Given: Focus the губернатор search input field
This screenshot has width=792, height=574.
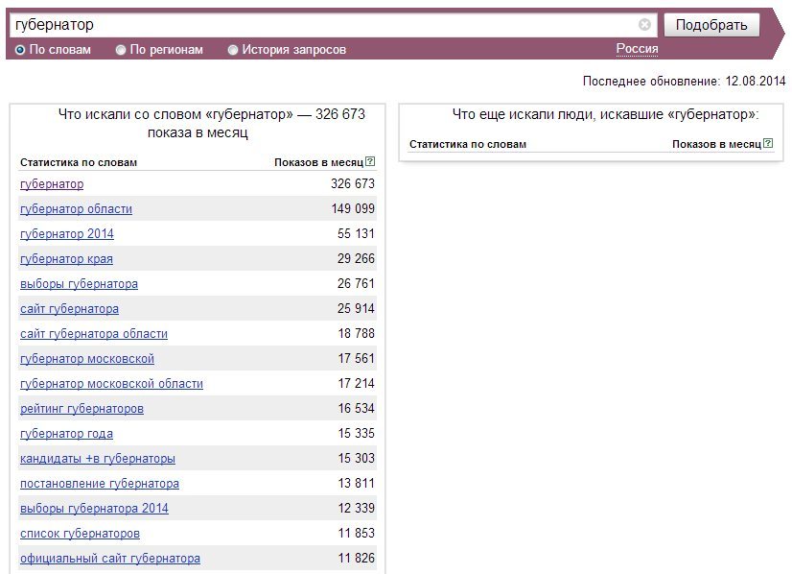Looking at the screenshot, I should [x=323, y=25].
